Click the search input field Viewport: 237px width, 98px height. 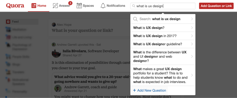coord(163,6)
